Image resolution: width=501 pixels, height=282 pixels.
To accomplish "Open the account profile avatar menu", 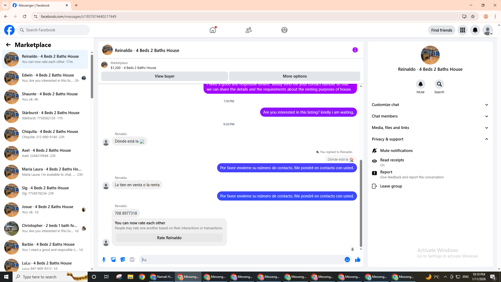I will pyautogui.click(x=488, y=30).
